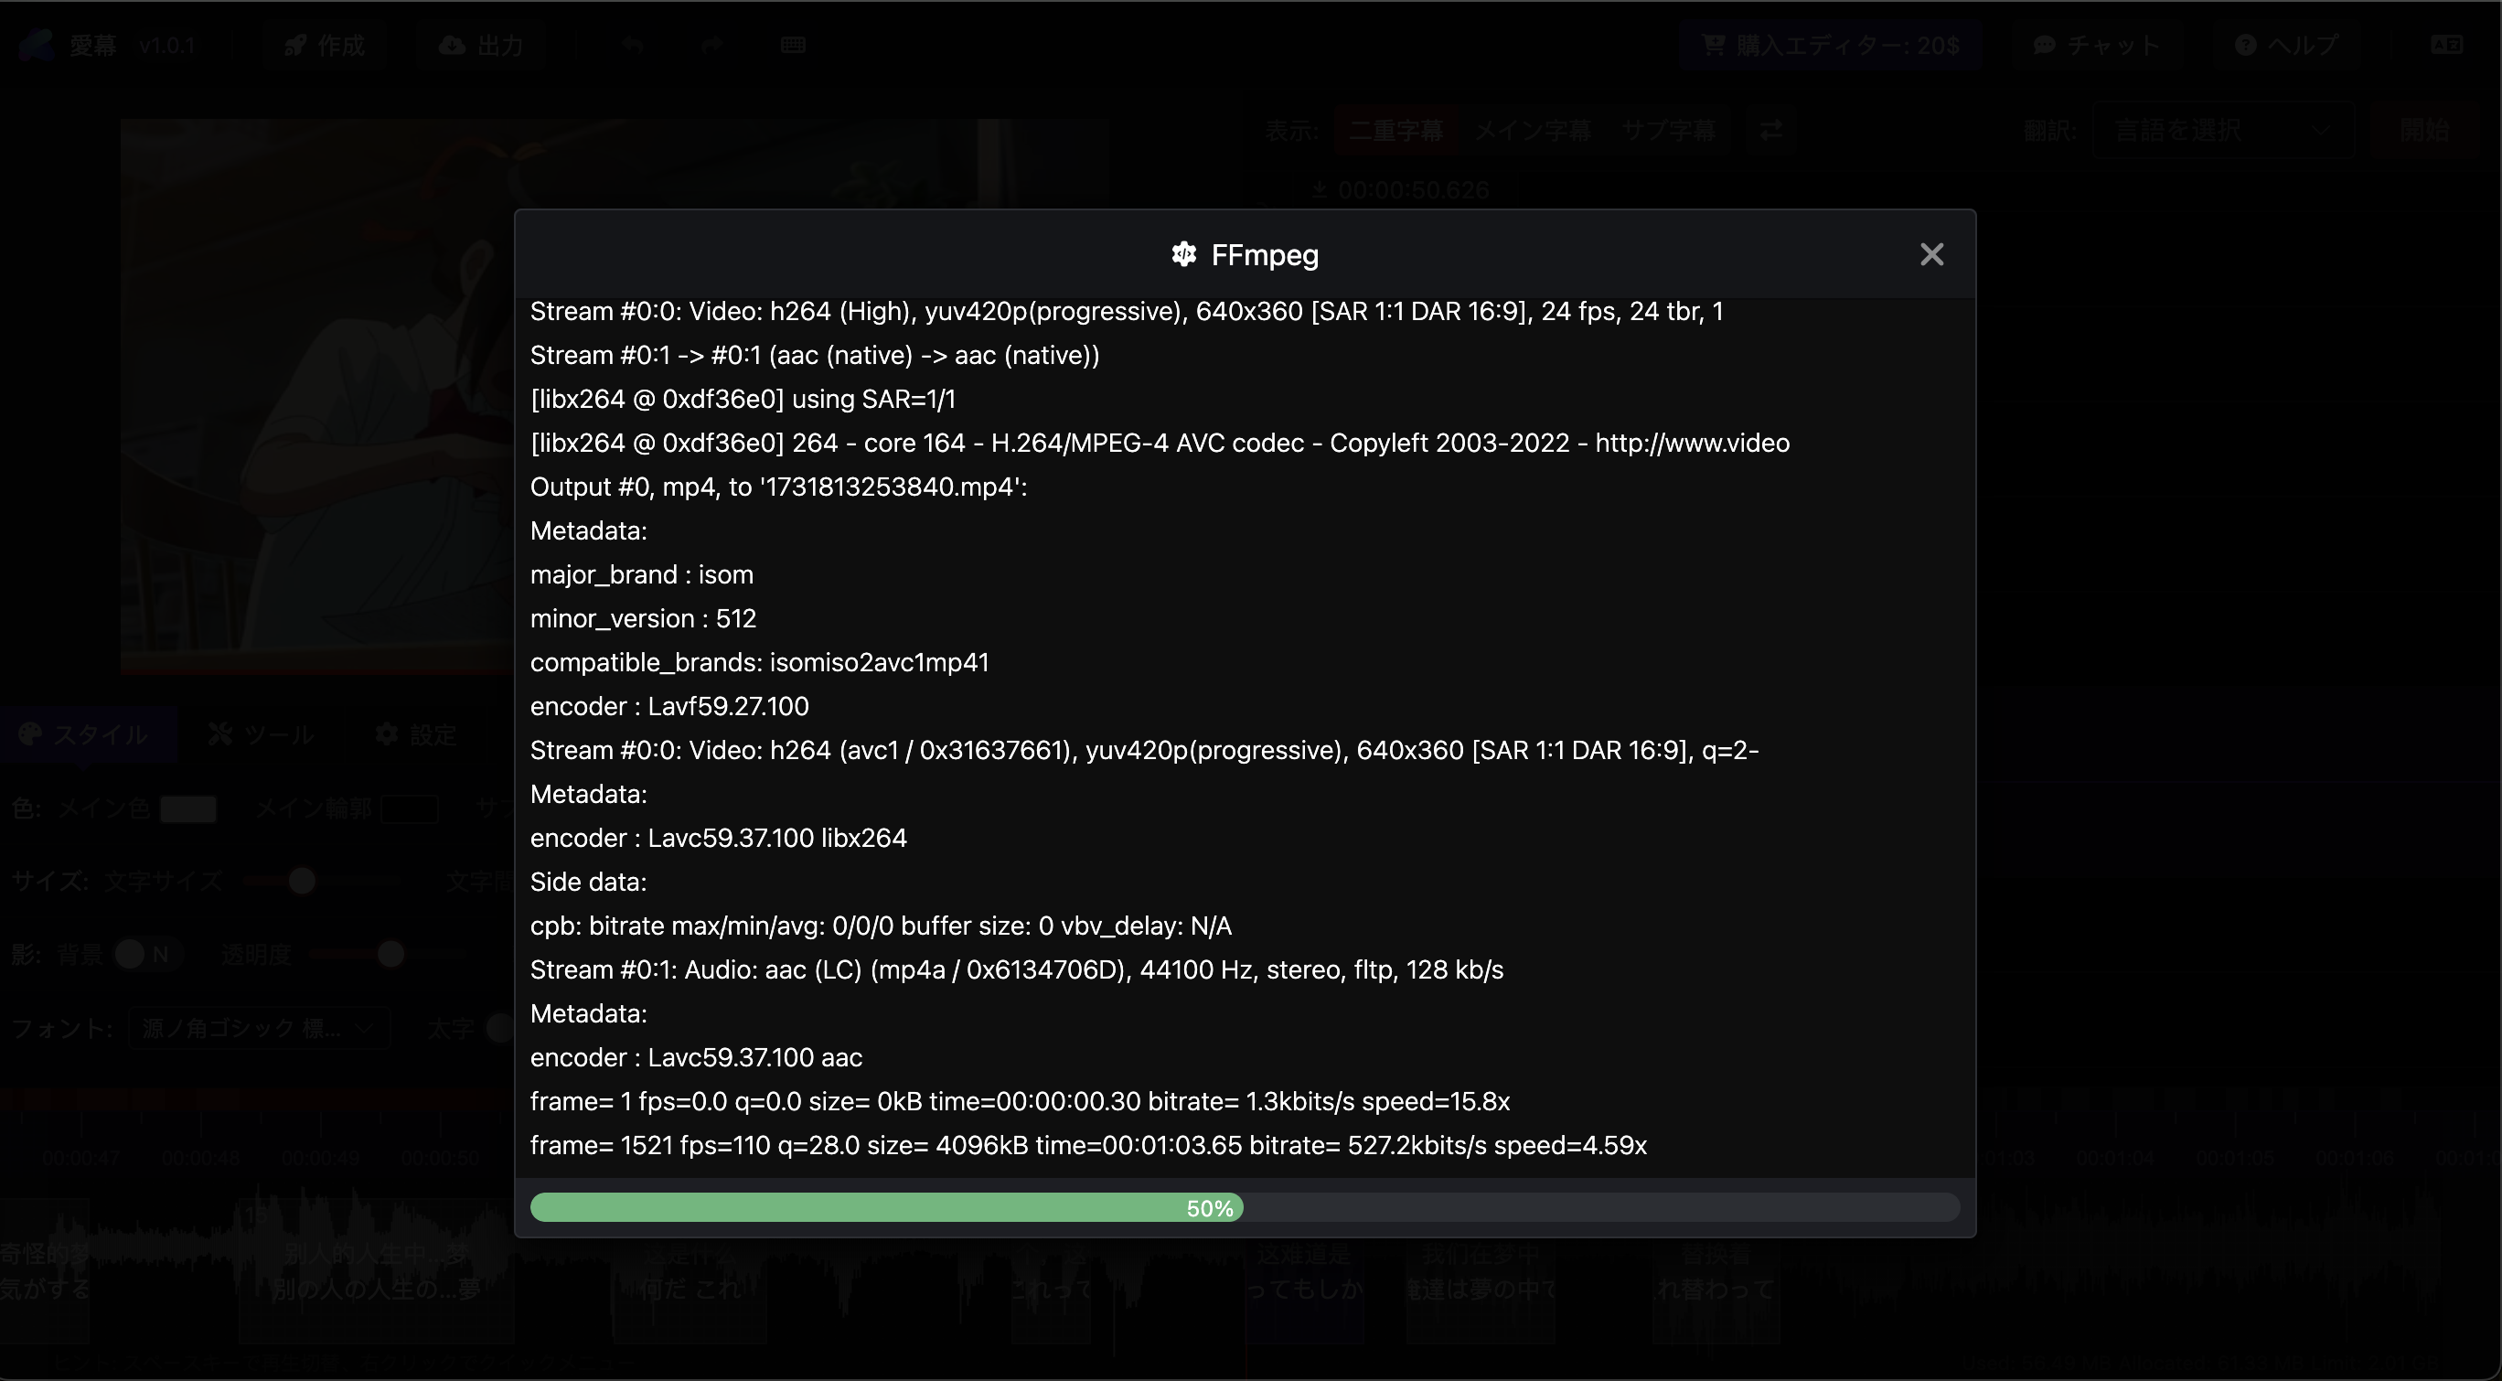The height and width of the screenshot is (1381, 2502).
Task: Click the redo arrow icon
Action: [712, 45]
